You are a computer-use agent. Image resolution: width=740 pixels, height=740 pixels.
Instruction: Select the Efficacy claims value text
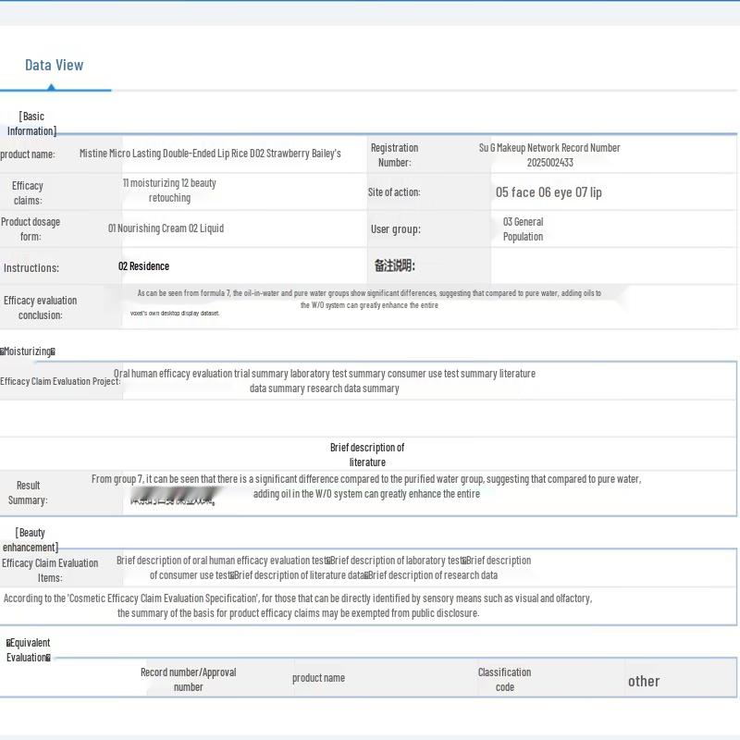coord(169,191)
